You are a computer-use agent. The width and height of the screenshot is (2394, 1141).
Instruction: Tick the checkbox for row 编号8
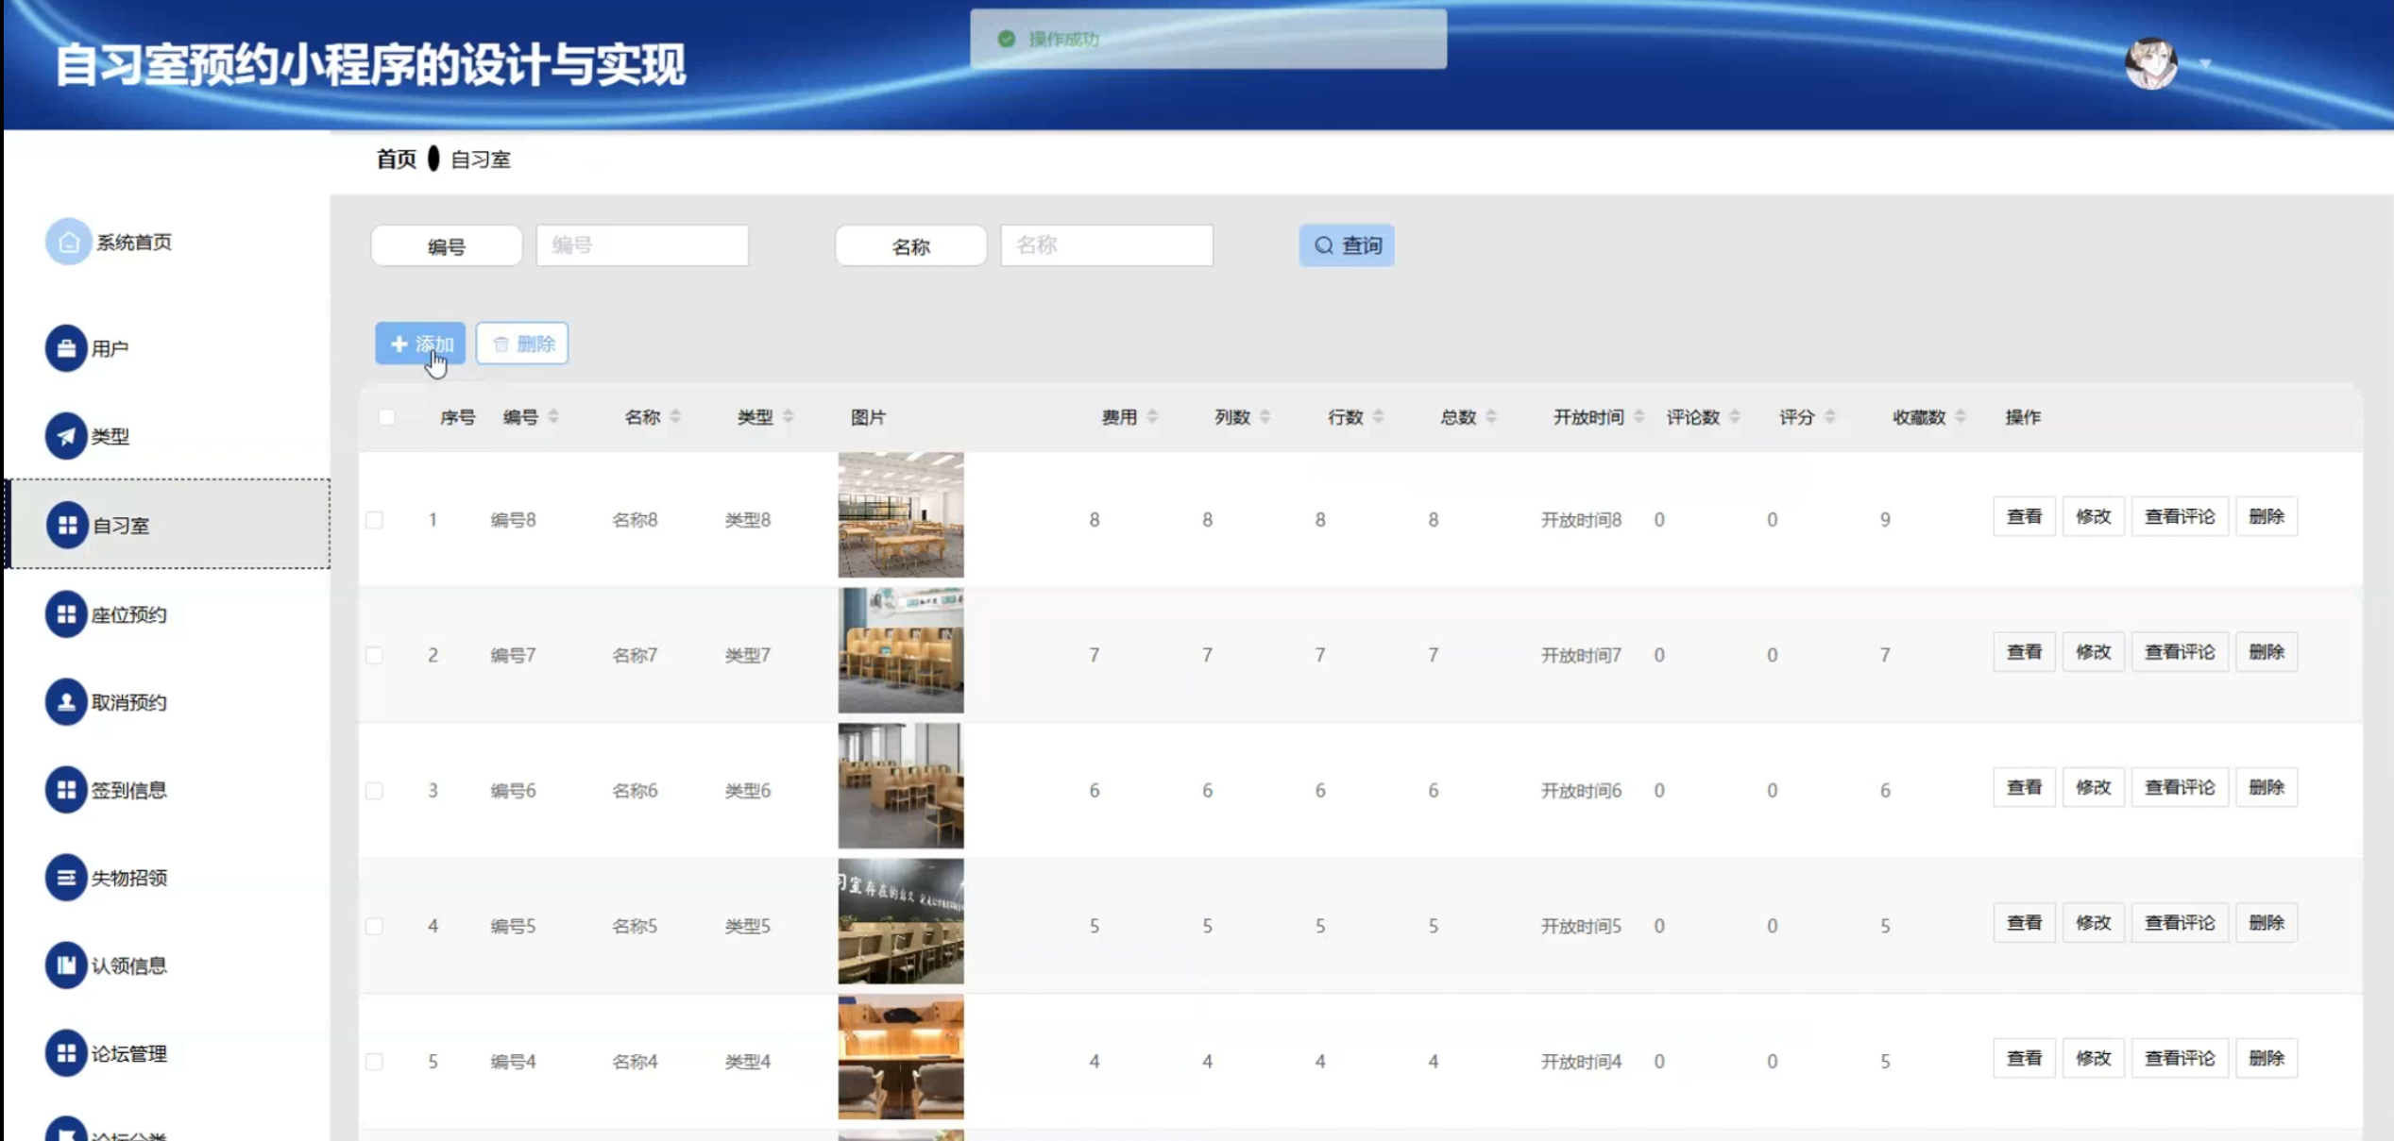[x=375, y=520]
